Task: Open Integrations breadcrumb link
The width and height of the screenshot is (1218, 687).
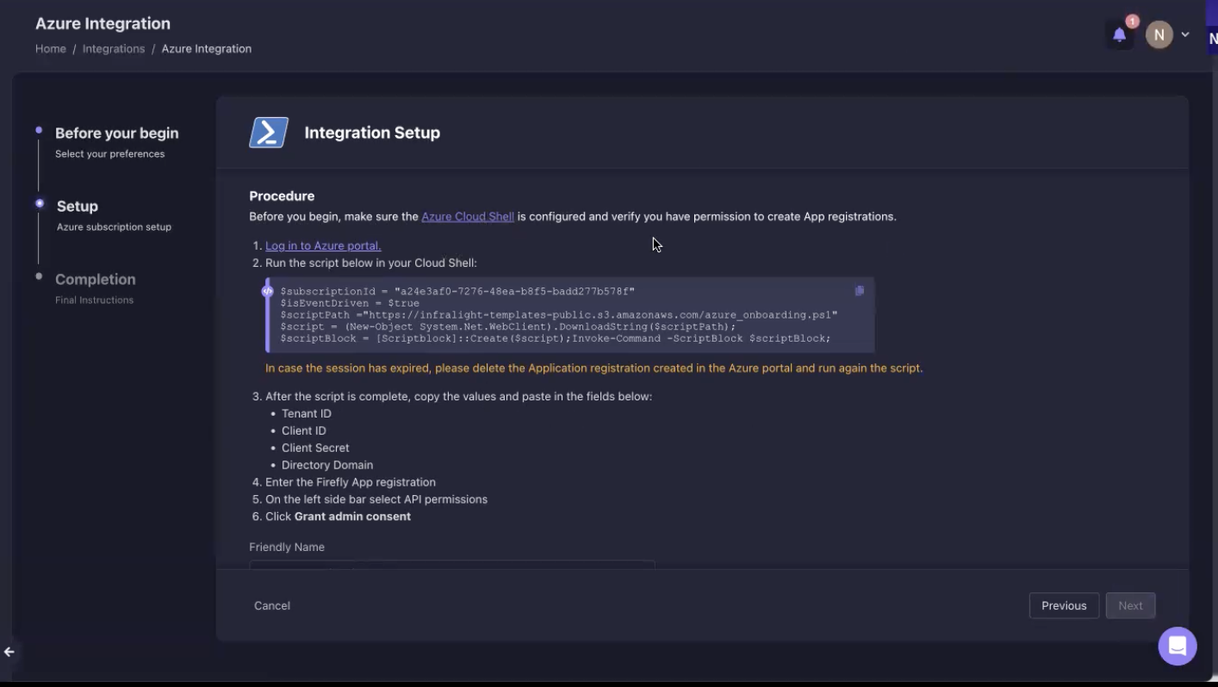Action: (114, 49)
